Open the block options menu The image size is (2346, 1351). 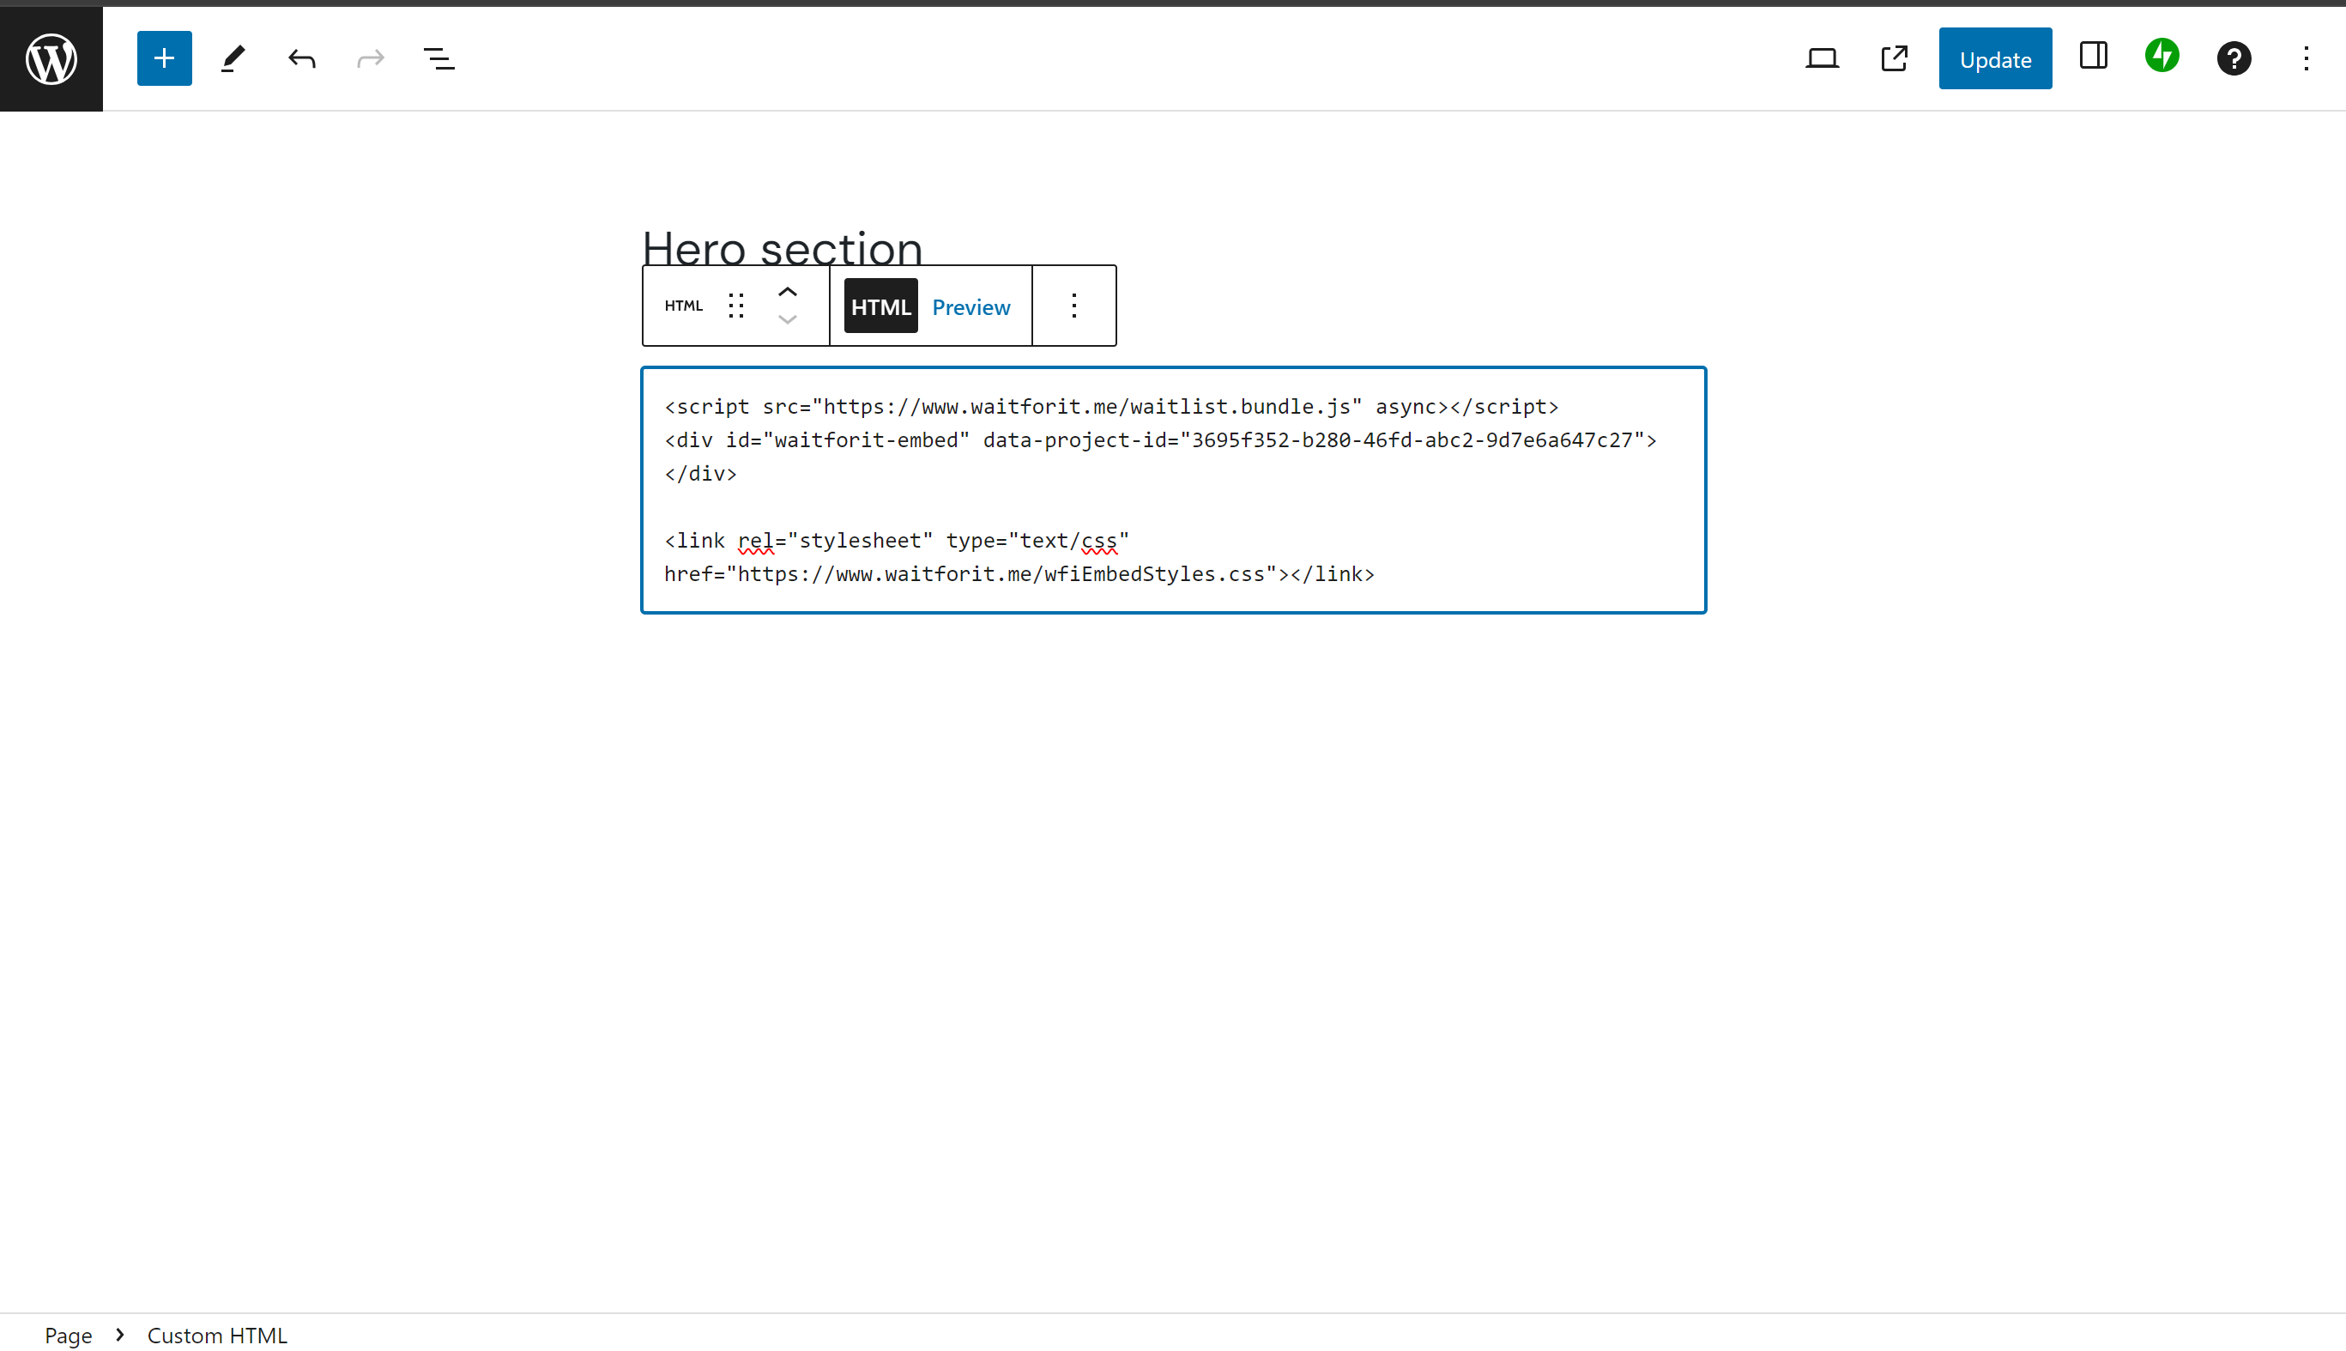[x=1073, y=306]
